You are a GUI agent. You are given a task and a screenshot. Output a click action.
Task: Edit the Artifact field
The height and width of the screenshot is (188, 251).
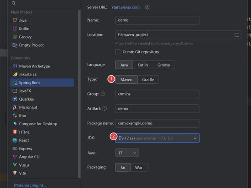coord(157,108)
